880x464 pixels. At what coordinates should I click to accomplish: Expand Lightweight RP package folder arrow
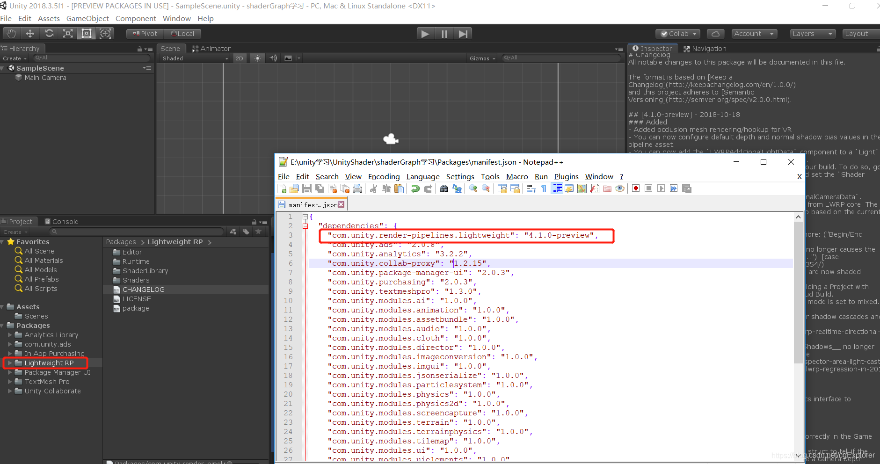[10, 363]
